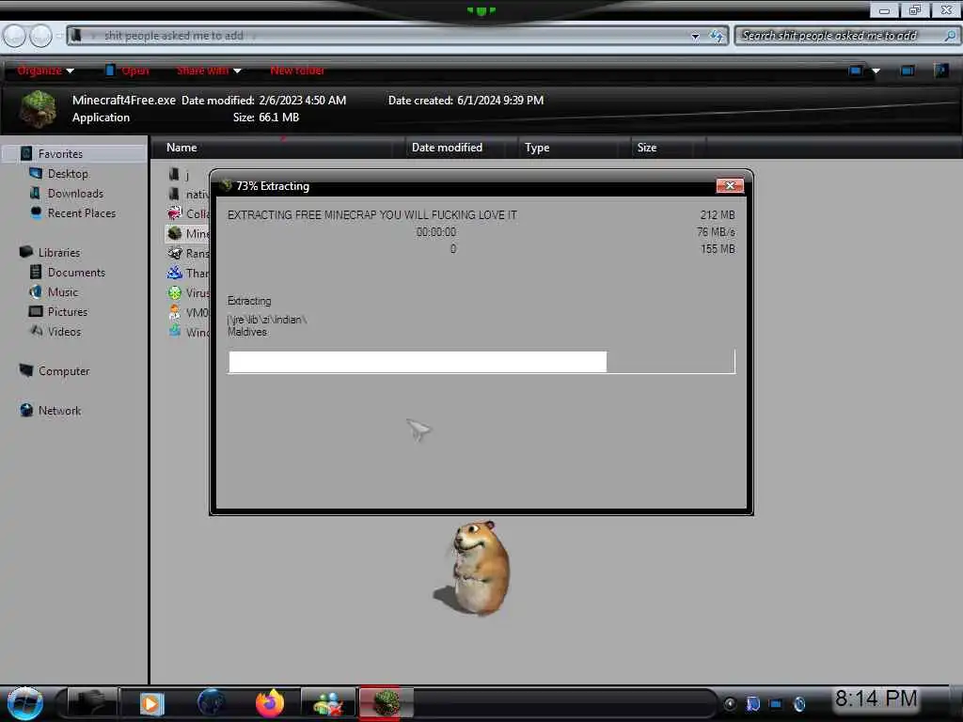The image size is (963, 722).
Task: Click the extraction progress bar
Action: 481,362
